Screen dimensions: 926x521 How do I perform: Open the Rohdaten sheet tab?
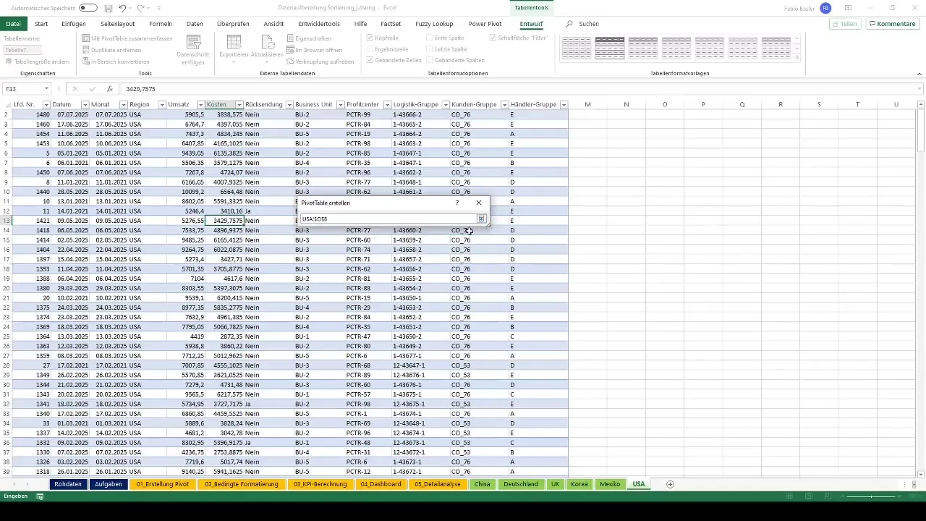68,484
